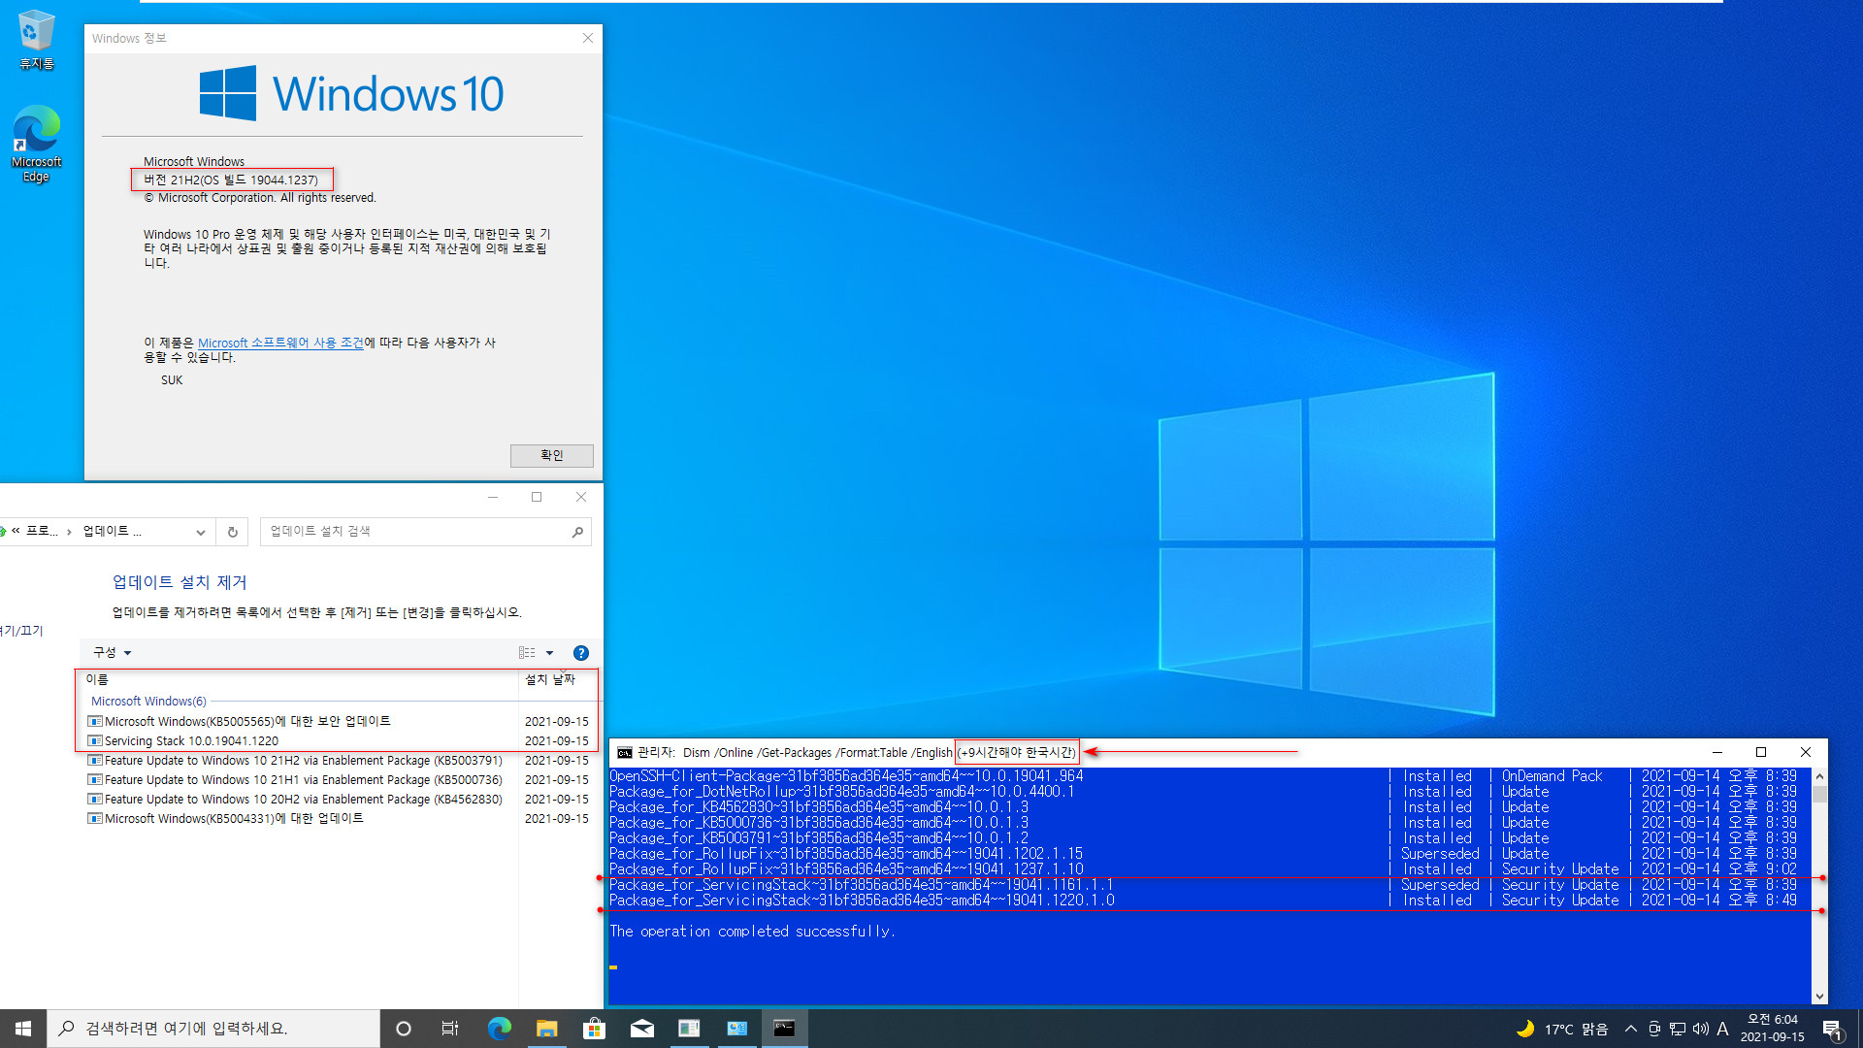
Task: Click the 업데이트 ... breadcrumb segment
Action: pos(112,531)
